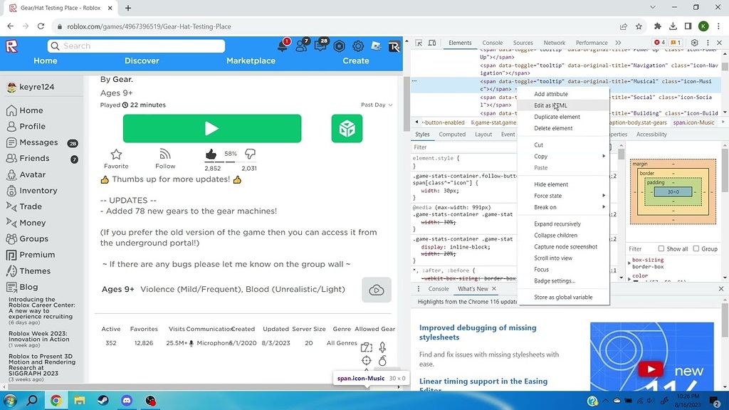Start the game with green Play button

click(212, 128)
